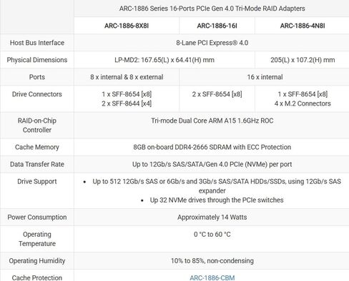Click the Operating Humidity row label
Screen dimensions: 349x281
pos(37,261)
